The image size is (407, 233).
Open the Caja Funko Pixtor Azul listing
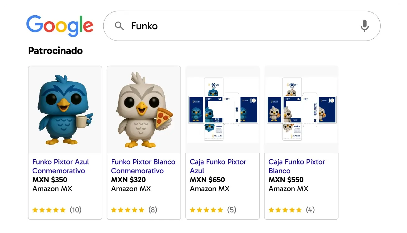[x=218, y=166]
